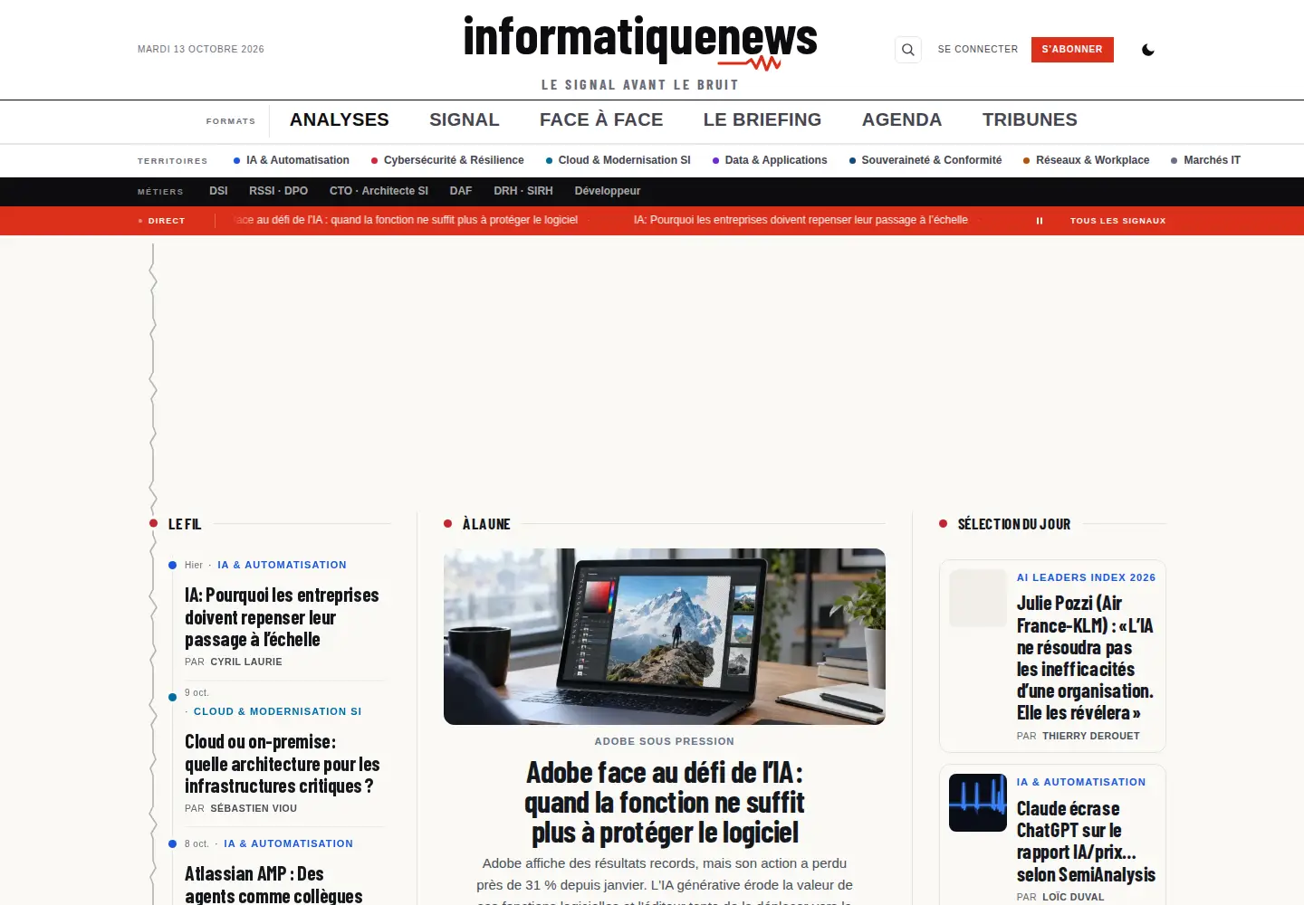Image resolution: width=1304 pixels, height=905 pixels.
Task: Pause the DIRECT news ticker
Action: pyautogui.click(x=1040, y=221)
